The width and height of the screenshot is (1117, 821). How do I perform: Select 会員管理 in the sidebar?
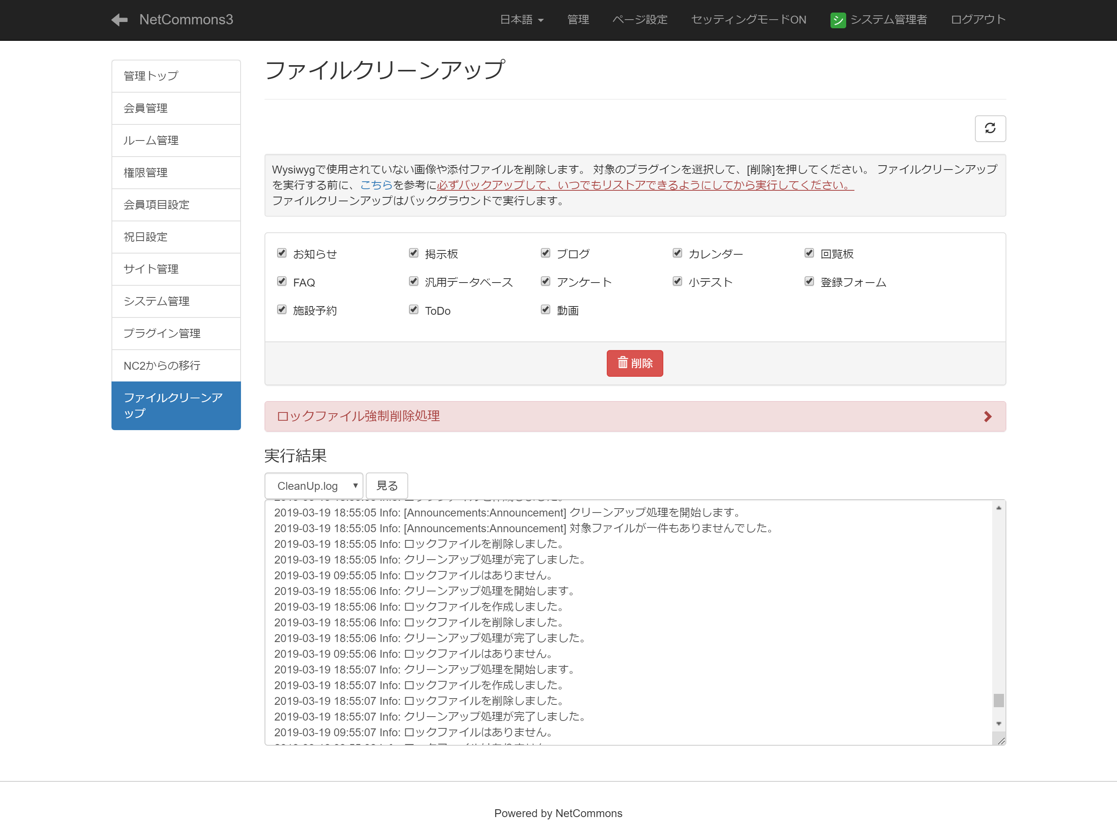coord(176,108)
